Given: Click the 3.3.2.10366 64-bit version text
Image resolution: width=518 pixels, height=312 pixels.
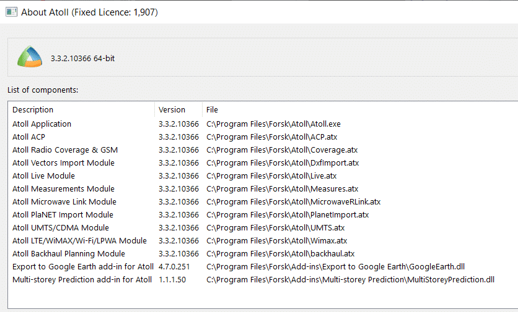Looking at the screenshot, I should coord(82,59).
